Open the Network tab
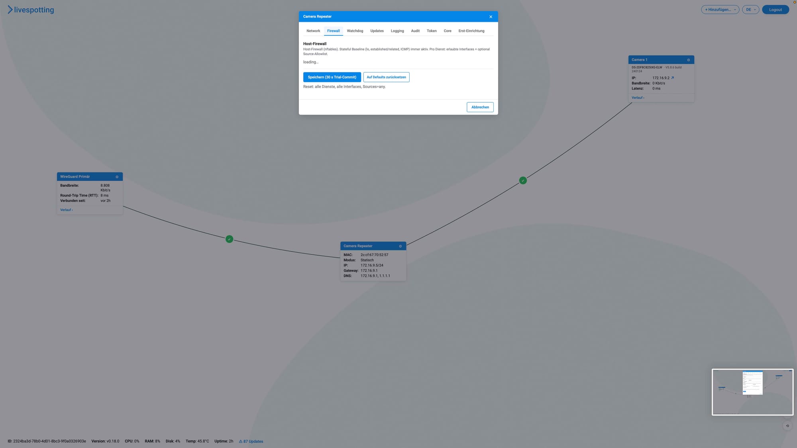 pyautogui.click(x=313, y=31)
